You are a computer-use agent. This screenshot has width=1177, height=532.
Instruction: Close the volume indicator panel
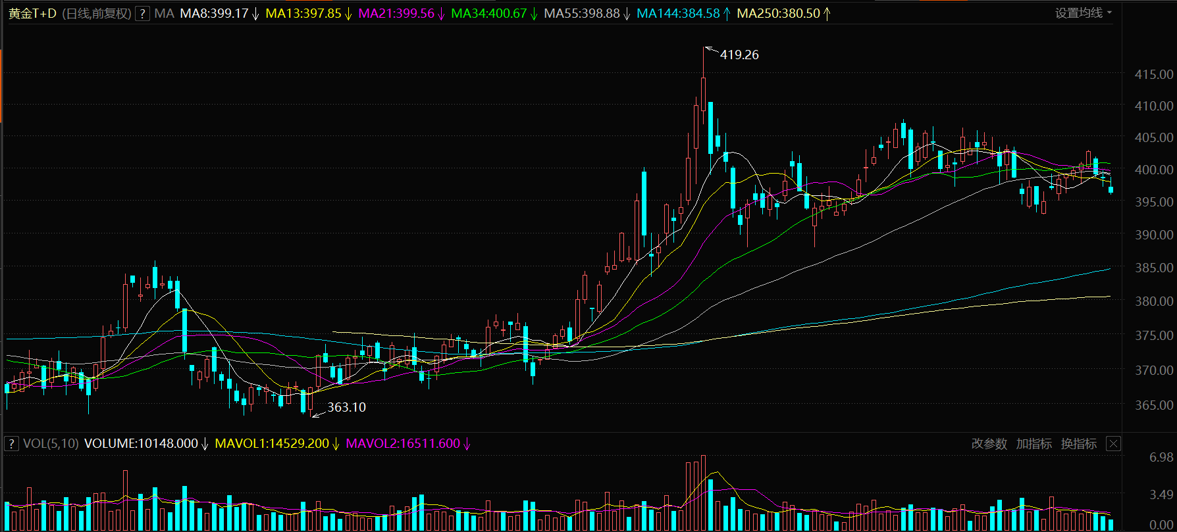click(1113, 444)
